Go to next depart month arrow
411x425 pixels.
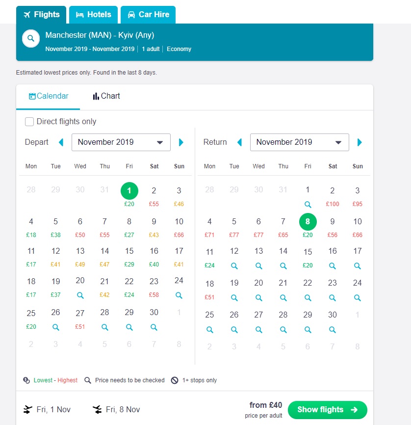click(181, 142)
